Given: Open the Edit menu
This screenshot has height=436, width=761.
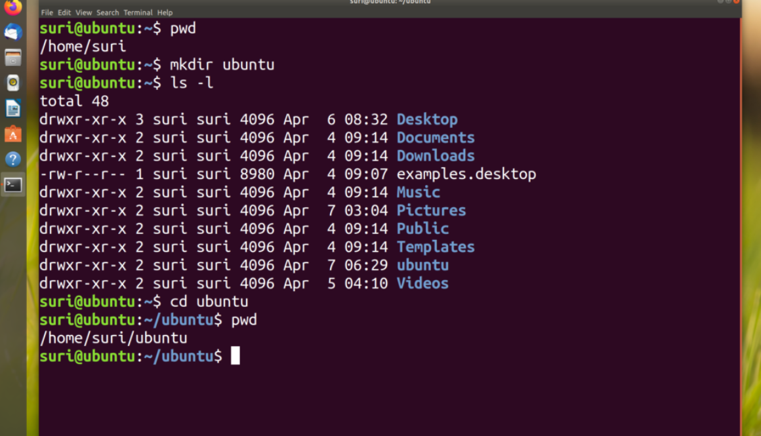Looking at the screenshot, I should tap(64, 12).
